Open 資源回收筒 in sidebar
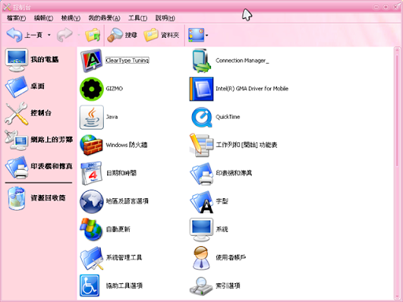 tap(35, 198)
